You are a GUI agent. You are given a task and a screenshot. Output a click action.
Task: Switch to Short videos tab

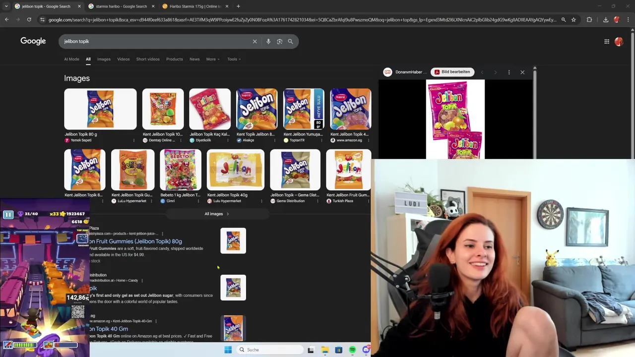point(148,59)
